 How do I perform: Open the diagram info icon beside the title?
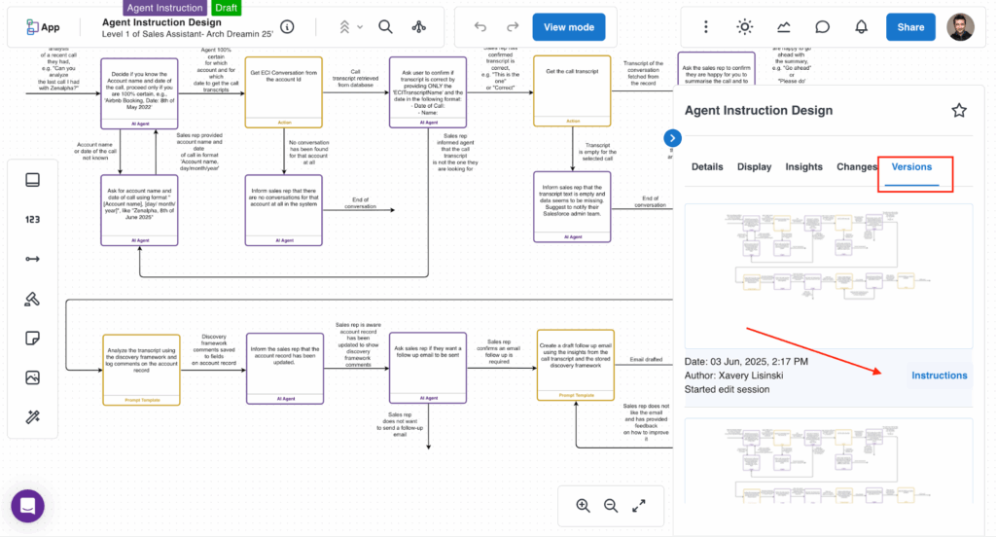[x=287, y=27]
